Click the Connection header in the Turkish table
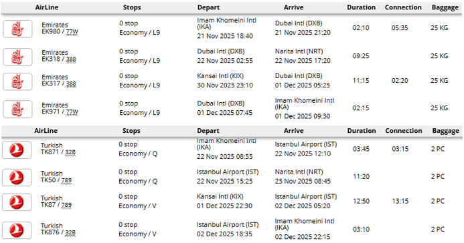This screenshot has width=464, height=243. [x=403, y=131]
